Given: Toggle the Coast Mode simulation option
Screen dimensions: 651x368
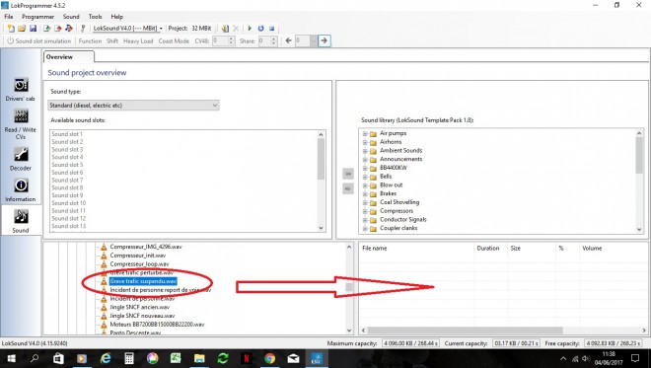Looking at the screenshot, I should click(174, 41).
